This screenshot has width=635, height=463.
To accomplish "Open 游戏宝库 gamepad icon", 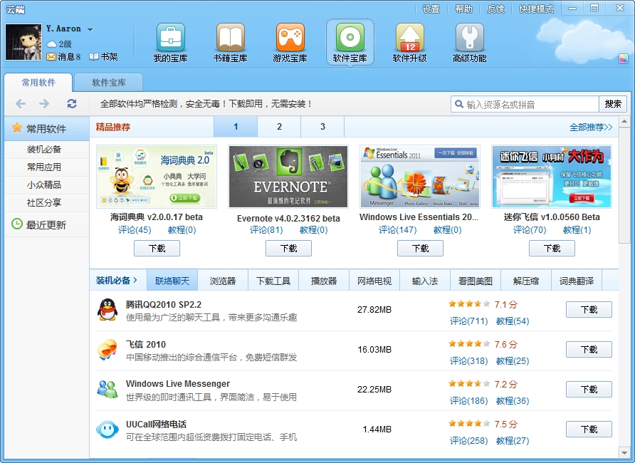I will [x=290, y=37].
